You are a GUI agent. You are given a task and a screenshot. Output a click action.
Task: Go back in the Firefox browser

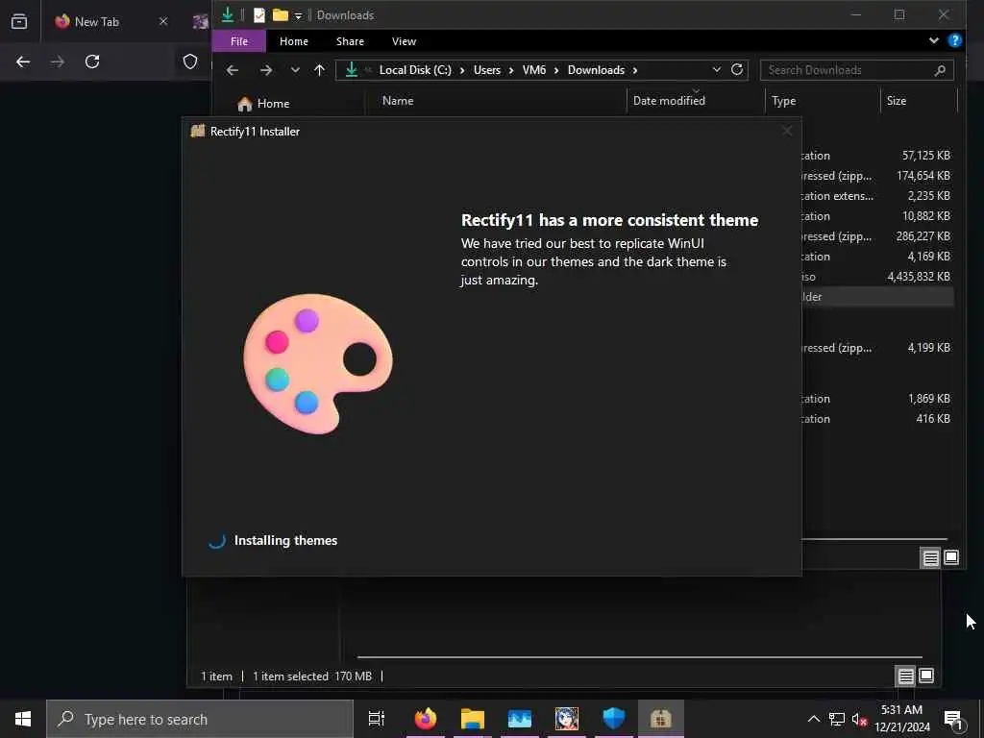[x=23, y=61]
